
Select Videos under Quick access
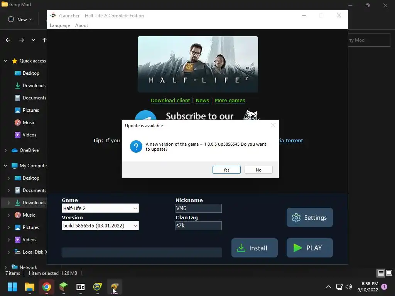point(25,135)
